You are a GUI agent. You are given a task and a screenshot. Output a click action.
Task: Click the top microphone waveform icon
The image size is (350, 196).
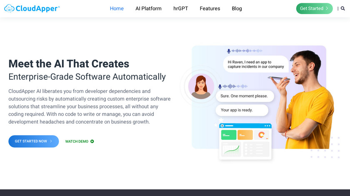click(229, 51)
